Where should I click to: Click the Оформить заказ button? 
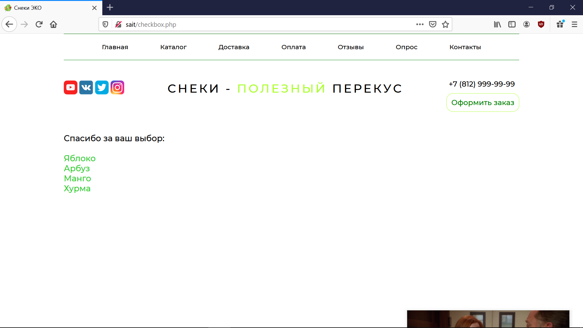482,103
